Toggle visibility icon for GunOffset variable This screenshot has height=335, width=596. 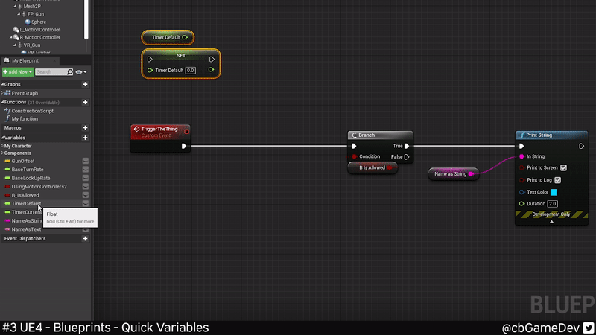[85, 161]
